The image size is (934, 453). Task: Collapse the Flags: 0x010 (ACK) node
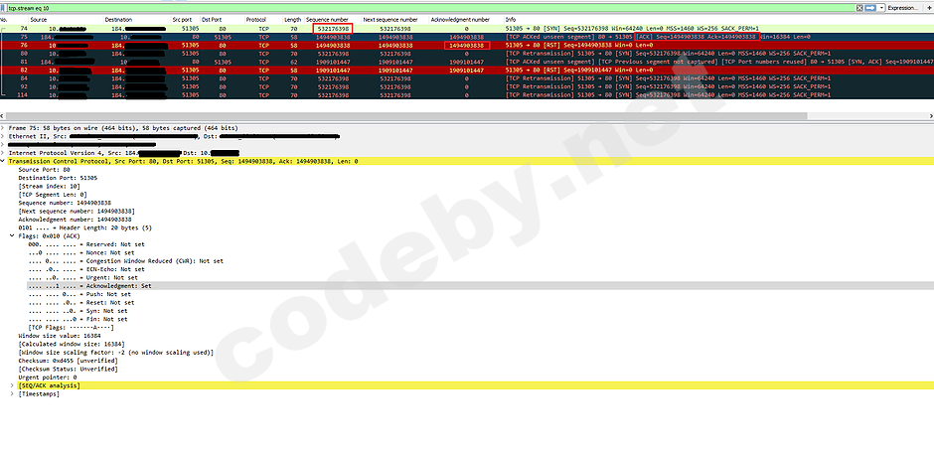13,236
